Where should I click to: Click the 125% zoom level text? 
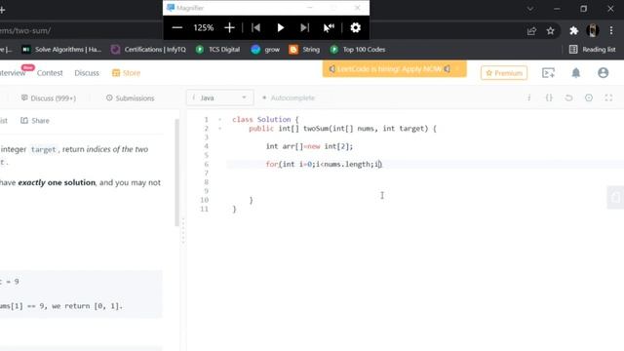[204, 28]
